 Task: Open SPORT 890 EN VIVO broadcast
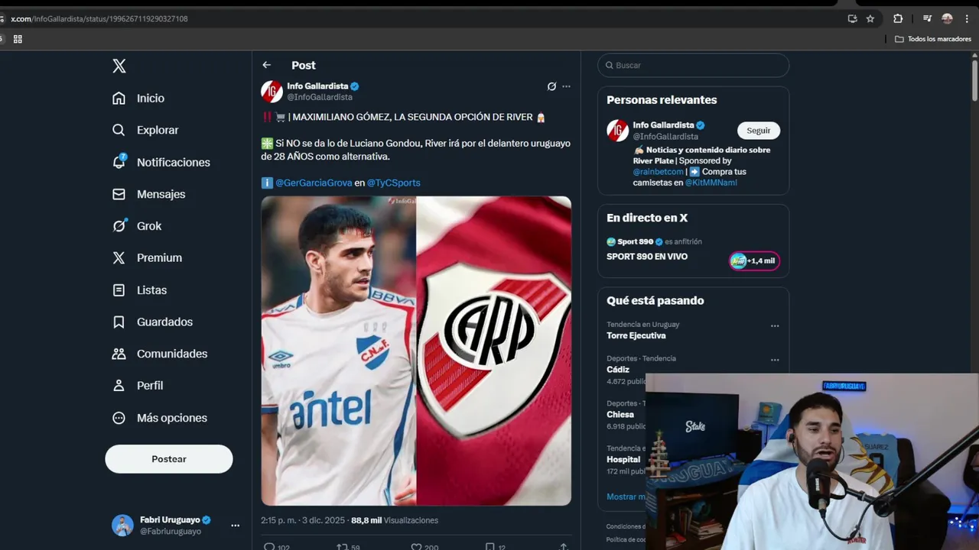point(647,257)
